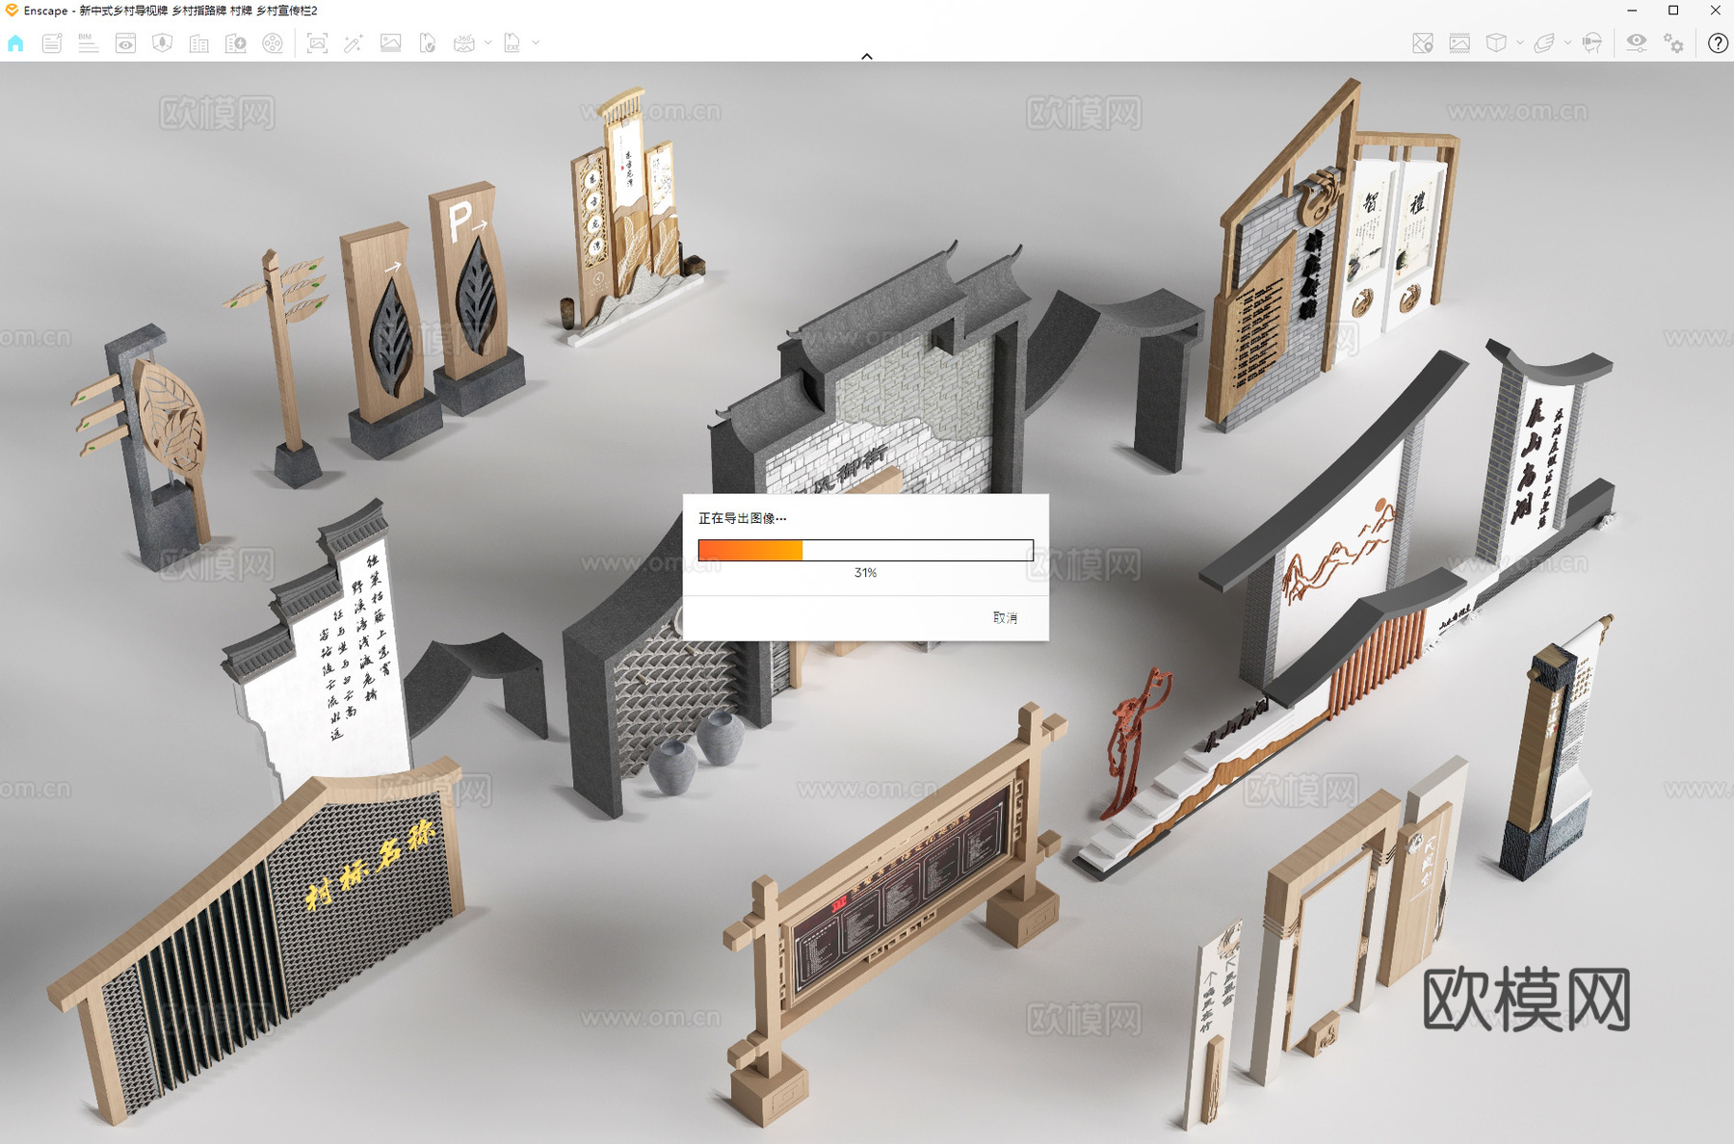Click the 31% progress text

click(x=865, y=573)
